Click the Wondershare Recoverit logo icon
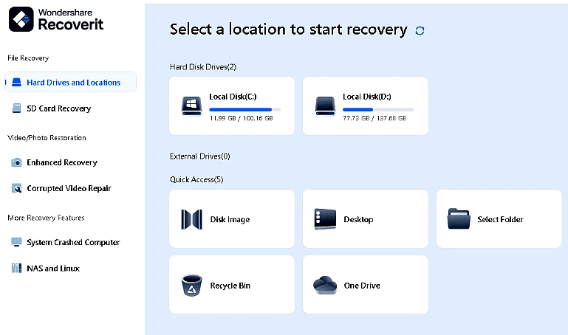Viewport: 568px width, 335px height. coord(21,19)
